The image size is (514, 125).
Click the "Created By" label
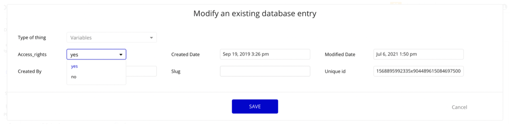[x=29, y=71]
